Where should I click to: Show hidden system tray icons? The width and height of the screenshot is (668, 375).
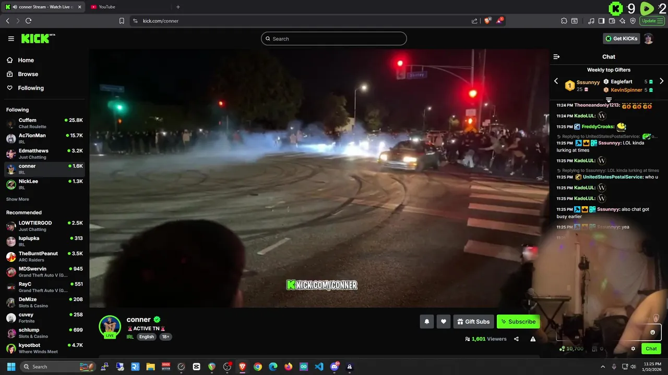[603, 367]
